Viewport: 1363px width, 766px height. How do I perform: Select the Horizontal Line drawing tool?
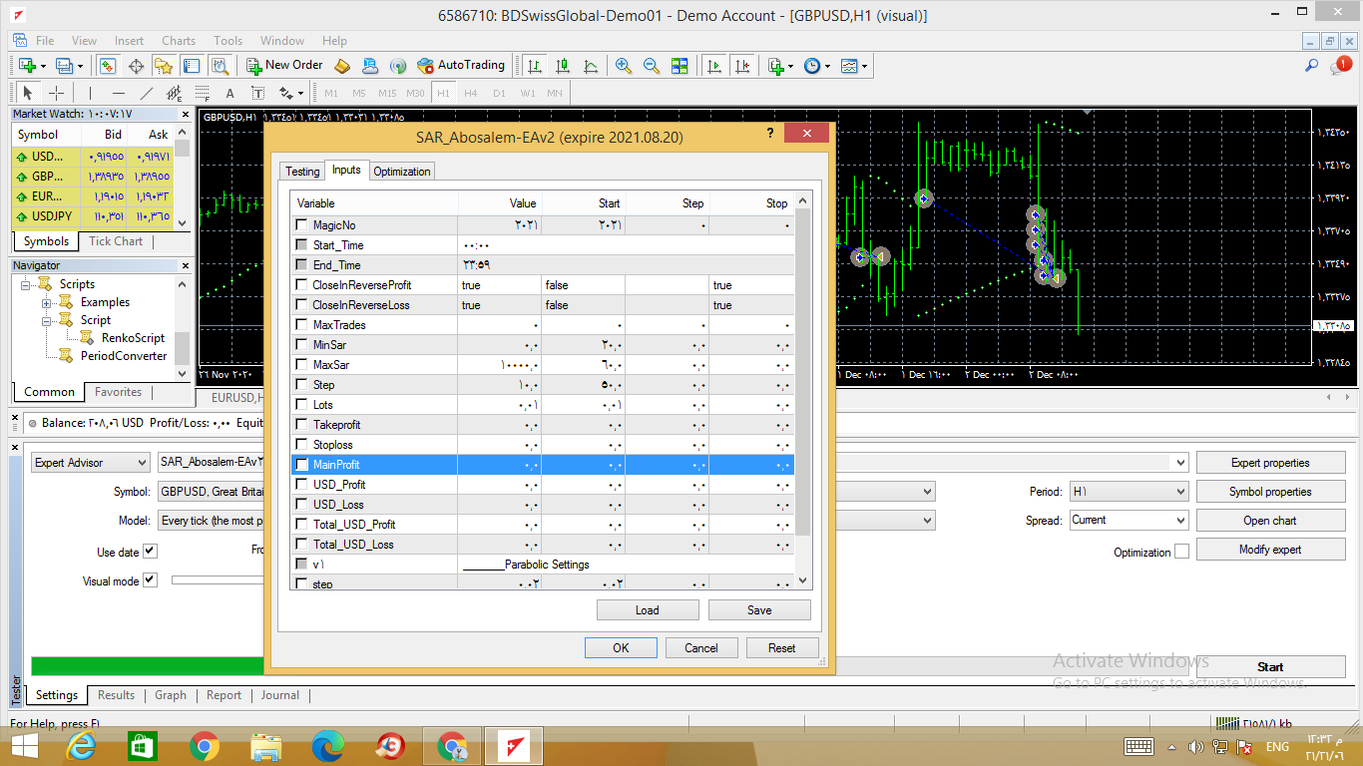coord(119,93)
